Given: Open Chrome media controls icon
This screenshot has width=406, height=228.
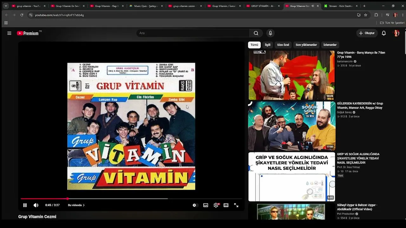Looking at the screenshot, I should coord(388,15).
